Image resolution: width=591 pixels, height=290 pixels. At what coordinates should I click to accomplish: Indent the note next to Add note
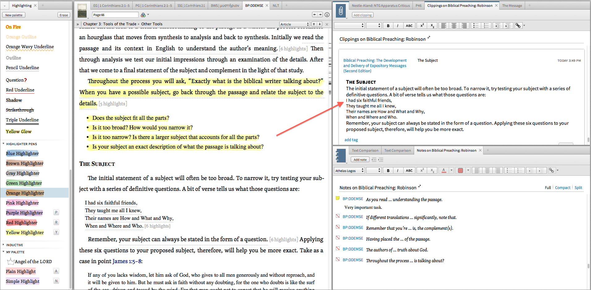pos(381,160)
